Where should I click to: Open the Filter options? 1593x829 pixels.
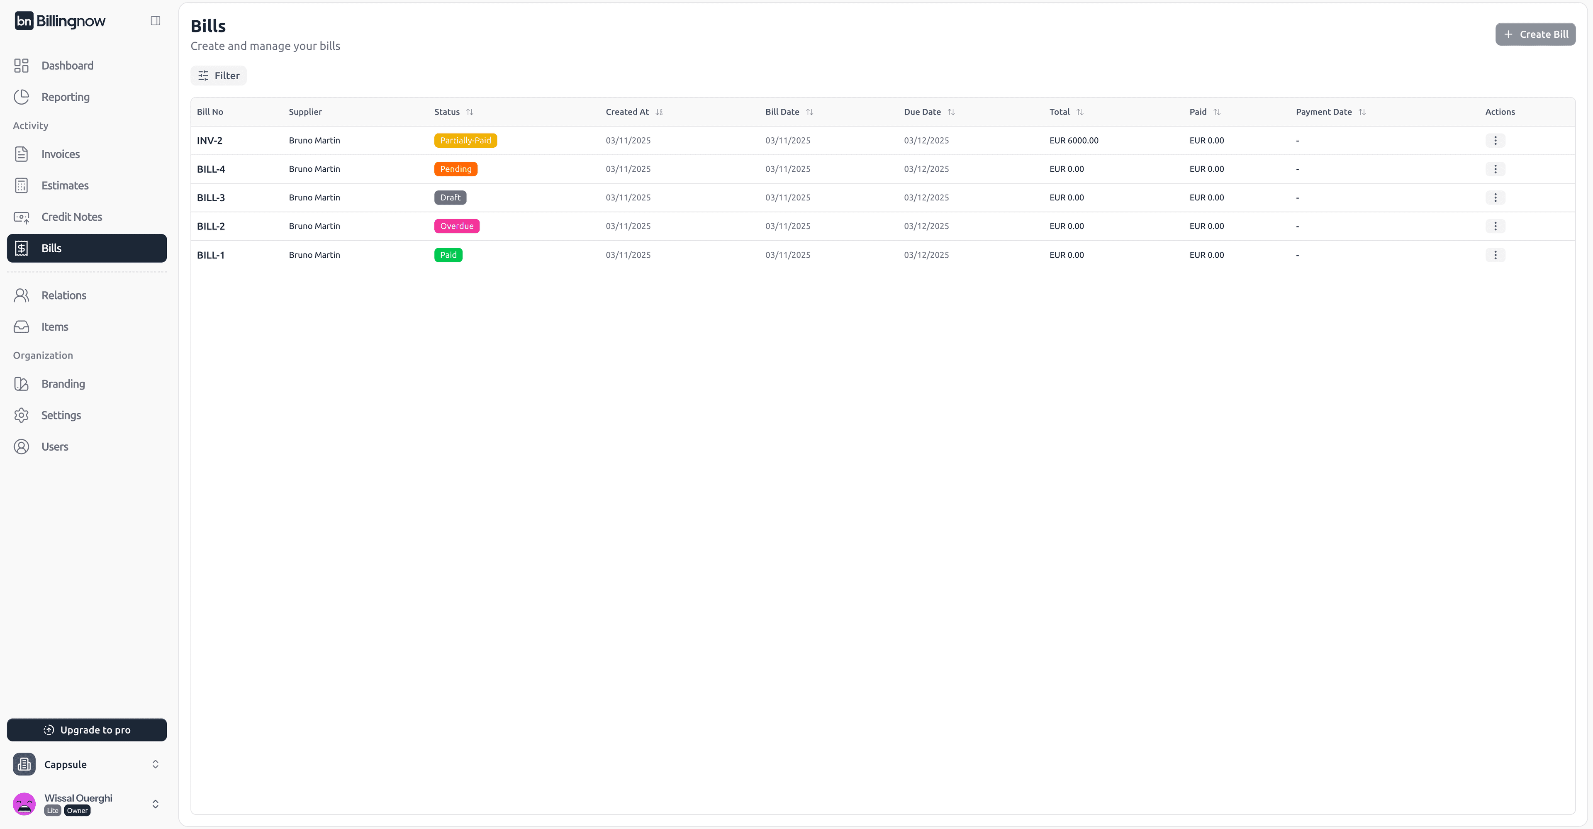218,76
